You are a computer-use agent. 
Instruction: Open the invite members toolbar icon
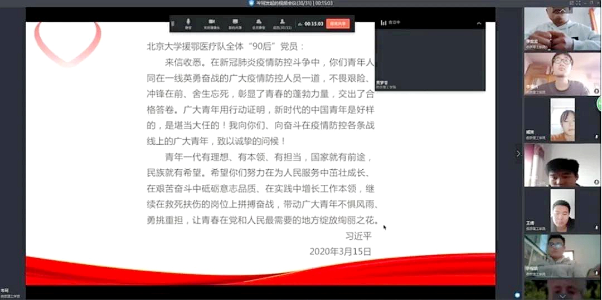258,23
